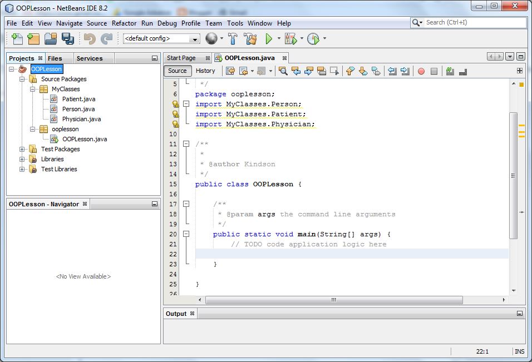Click the Clean and Build broom icon
532x362 pixels.
pos(250,38)
